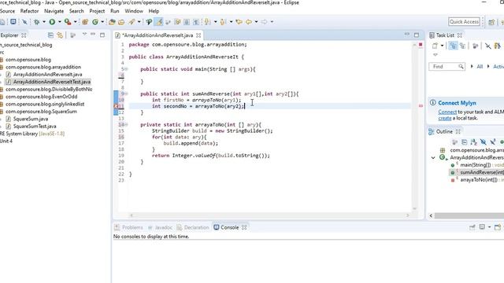Click Previous Annotation icon
Screen dimensions: 504x283
(223, 22)
